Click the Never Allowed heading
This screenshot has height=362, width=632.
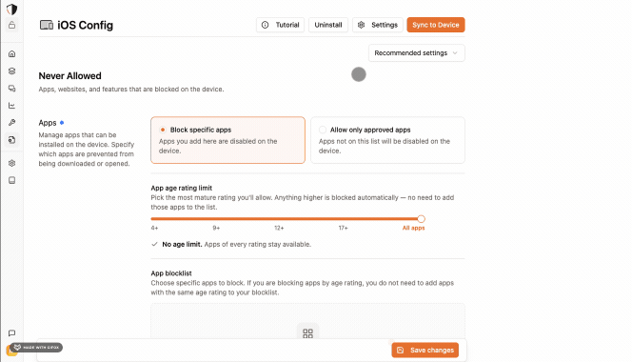coord(69,76)
